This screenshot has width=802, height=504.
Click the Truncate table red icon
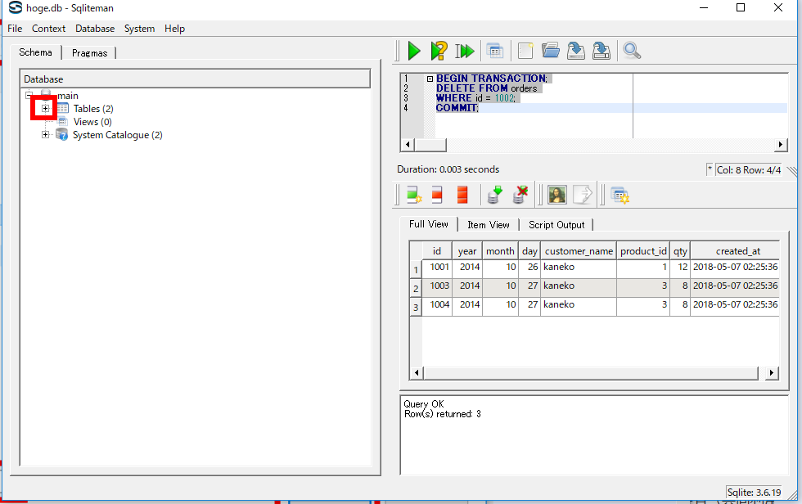tap(462, 196)
